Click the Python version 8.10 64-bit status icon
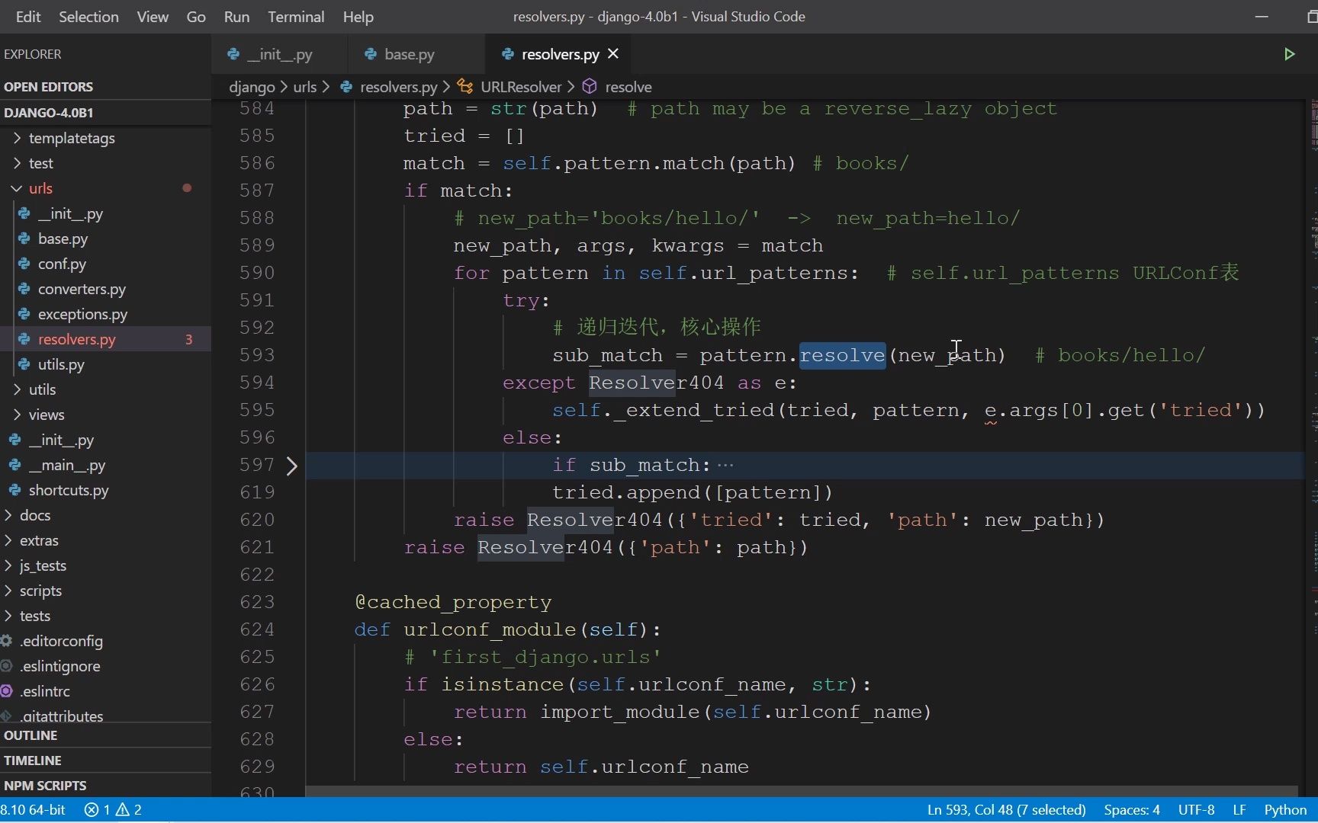Viewport: 1318px width, 823px height. pos(34,809)
